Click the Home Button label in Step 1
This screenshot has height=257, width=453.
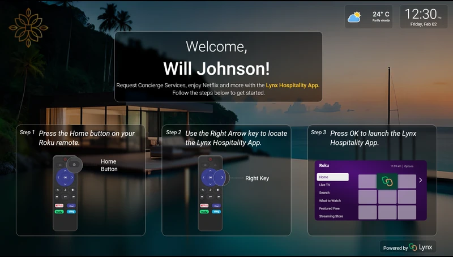point(109,165)
